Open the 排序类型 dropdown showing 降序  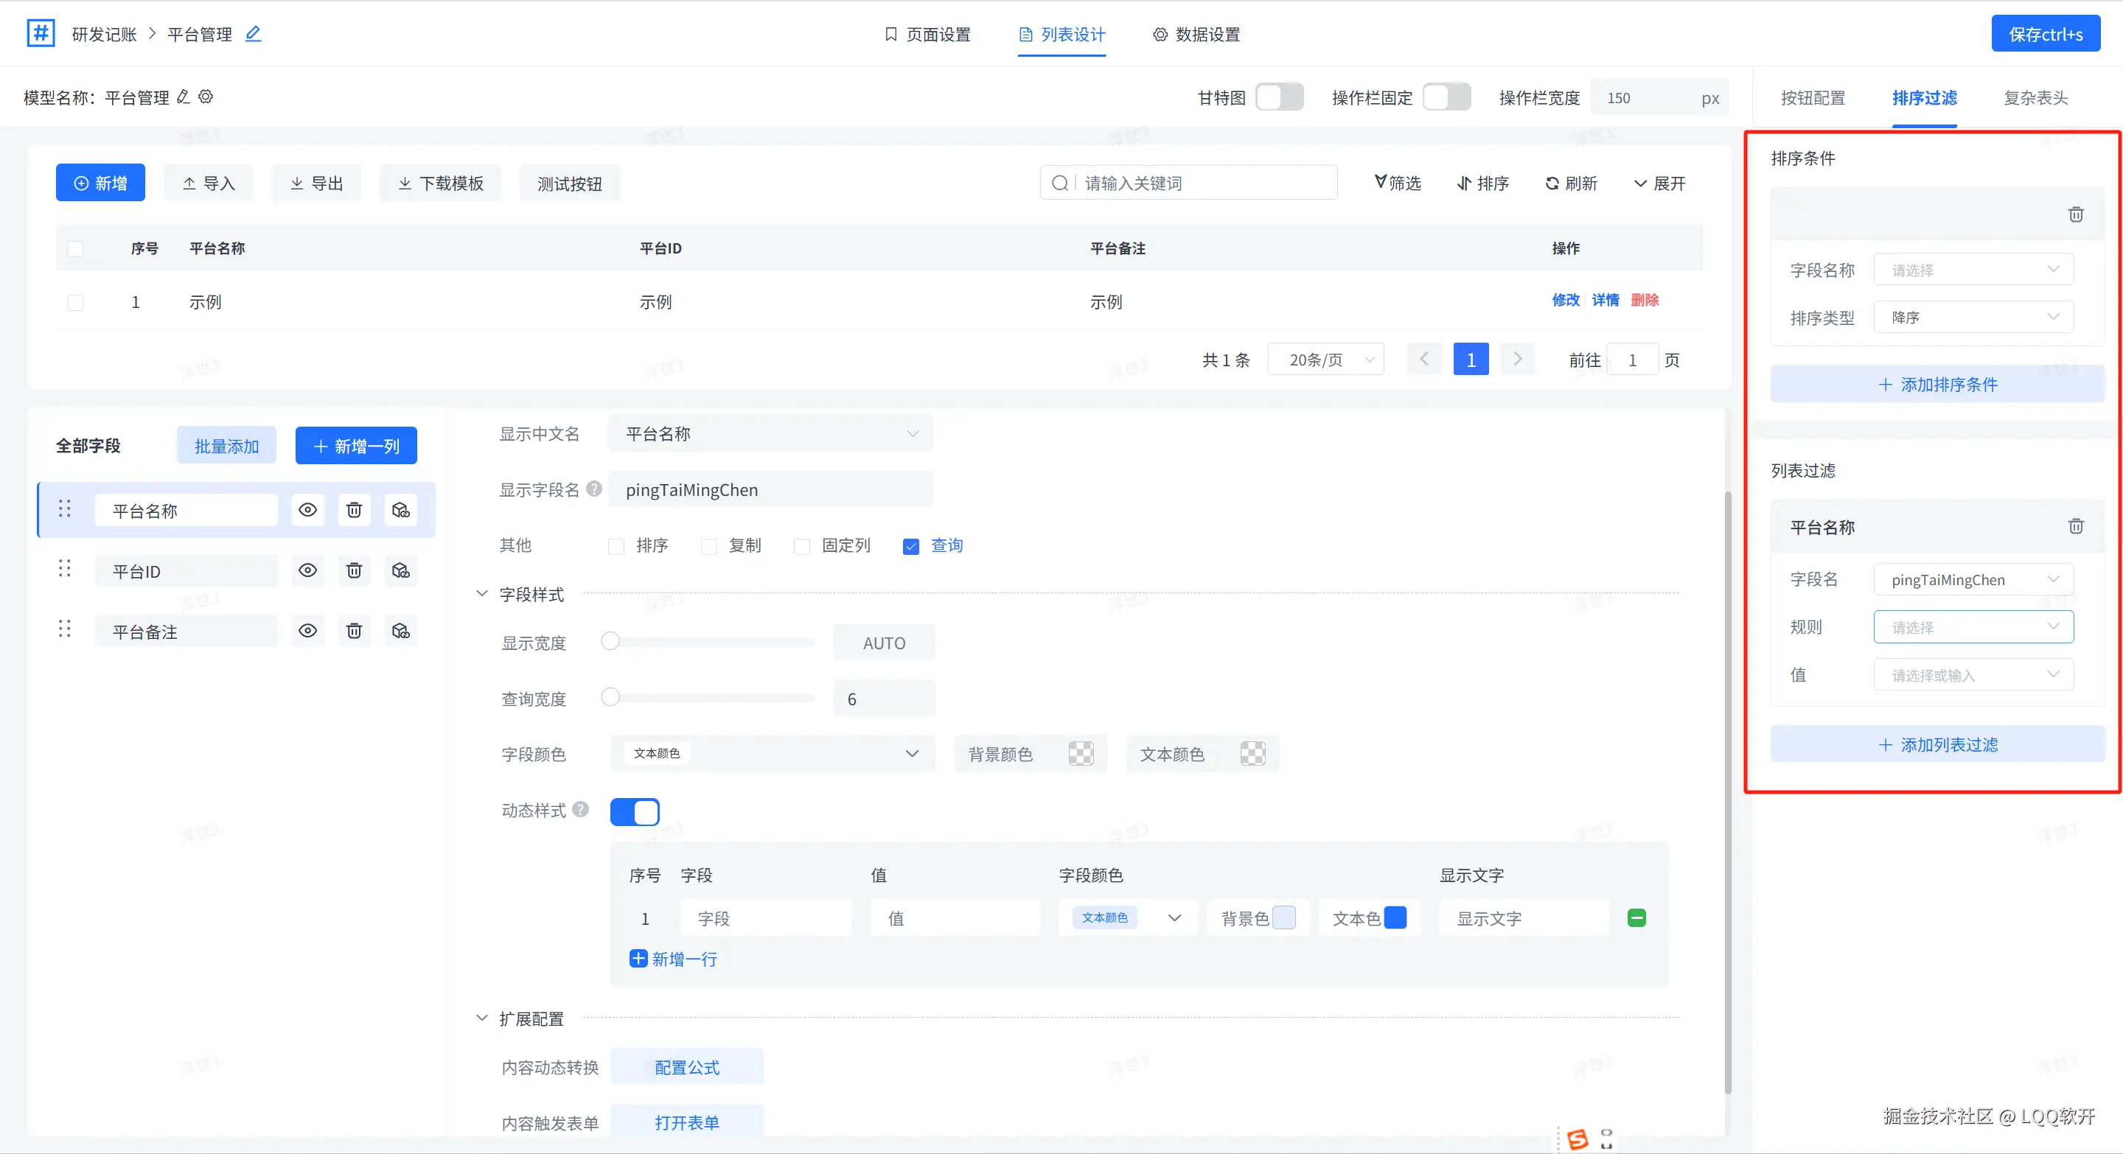click(1973, 317)
